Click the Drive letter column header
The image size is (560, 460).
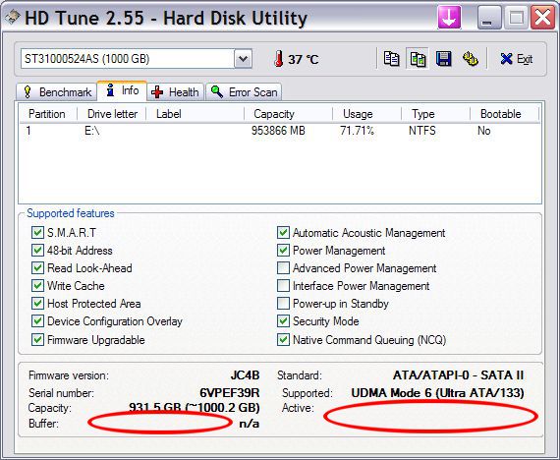[x=112, y=114]
